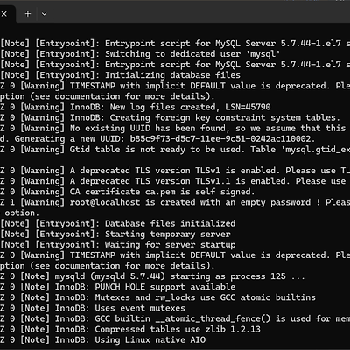Click the 'Uses event mutexes' line
The height and width of the screenshot is (350, 350).
93,308
